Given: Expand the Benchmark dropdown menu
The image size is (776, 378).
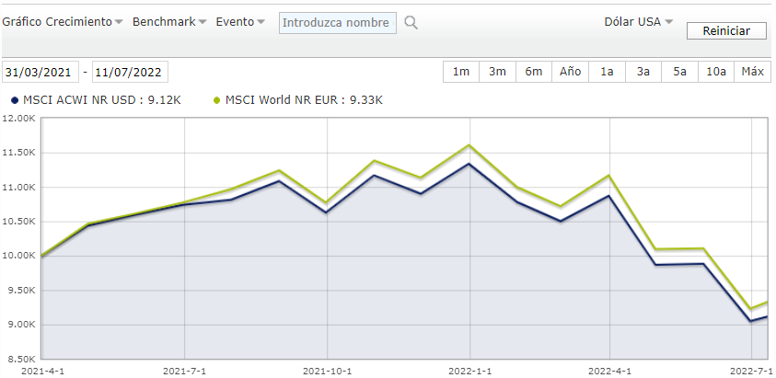Looking at the screenshot, I should coord(169,21).
